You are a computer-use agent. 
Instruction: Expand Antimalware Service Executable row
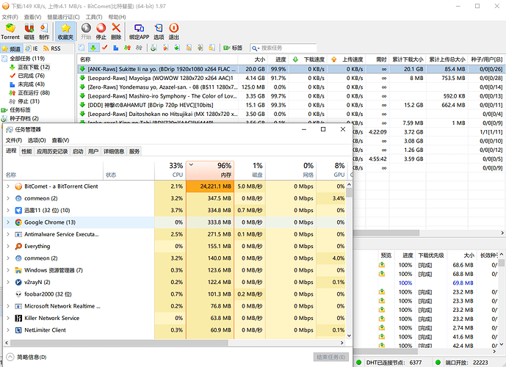click(8, 234)
